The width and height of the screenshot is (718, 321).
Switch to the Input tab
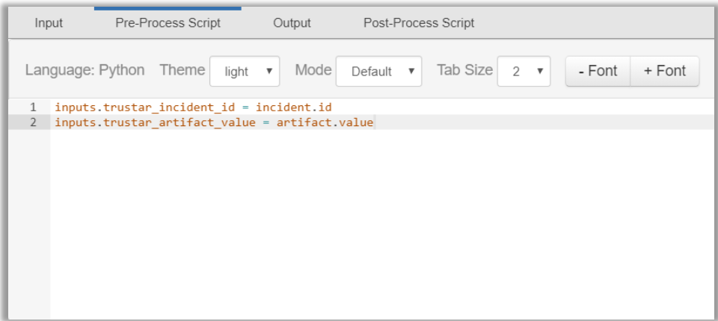(x=49, y=23)
